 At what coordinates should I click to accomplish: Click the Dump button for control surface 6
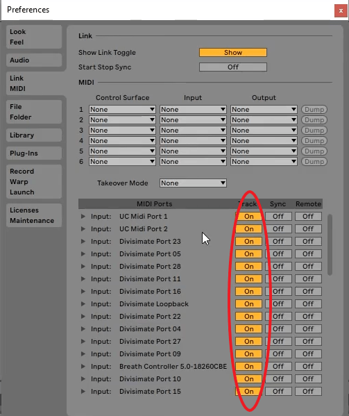[x=314, y=162]
